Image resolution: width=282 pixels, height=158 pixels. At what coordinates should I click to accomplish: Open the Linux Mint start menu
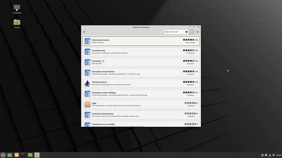pos(3,155)
